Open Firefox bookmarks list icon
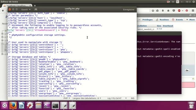The height and width of the screenshot is (110, 196). coord(157,11)
